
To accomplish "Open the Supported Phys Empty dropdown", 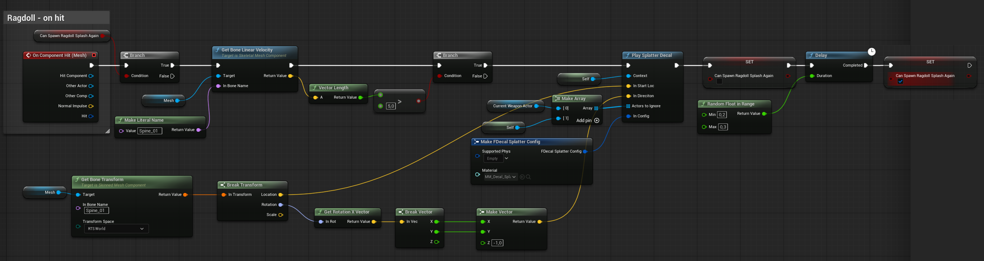I will click(496, 159).
